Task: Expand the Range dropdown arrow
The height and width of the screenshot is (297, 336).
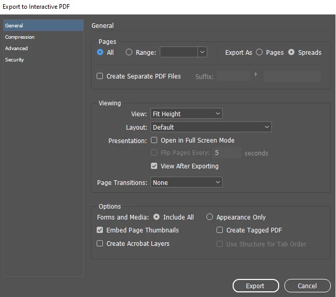Action: 202,52
